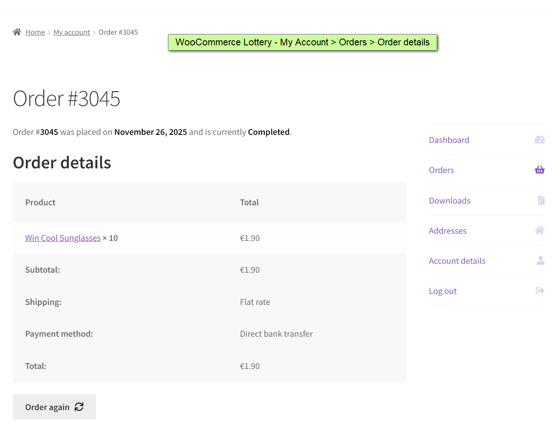
Task: Open the Win Cool Sunglasses product link
Action: pyautogui.click(x=63, y=238)
